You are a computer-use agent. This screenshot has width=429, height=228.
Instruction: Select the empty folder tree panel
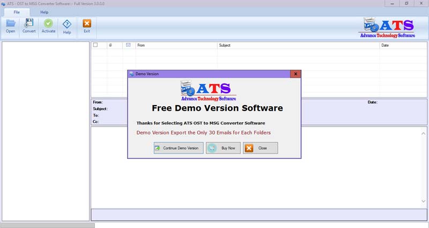point(46,131)
